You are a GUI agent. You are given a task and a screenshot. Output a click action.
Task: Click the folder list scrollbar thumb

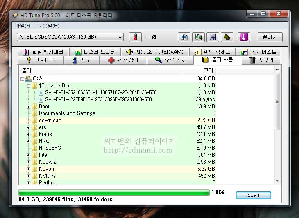click(277, 102)
